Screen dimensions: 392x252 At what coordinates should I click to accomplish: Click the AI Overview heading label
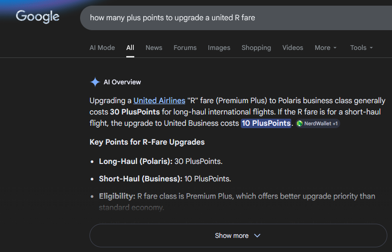122,82
